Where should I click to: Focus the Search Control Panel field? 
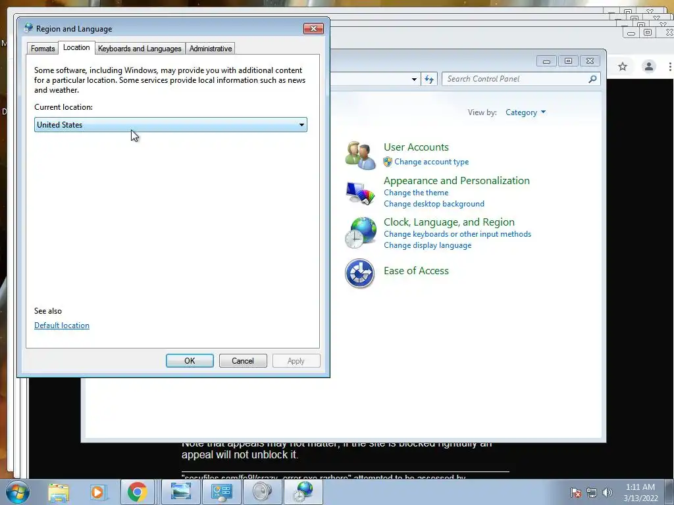click(x=521, y=79)
